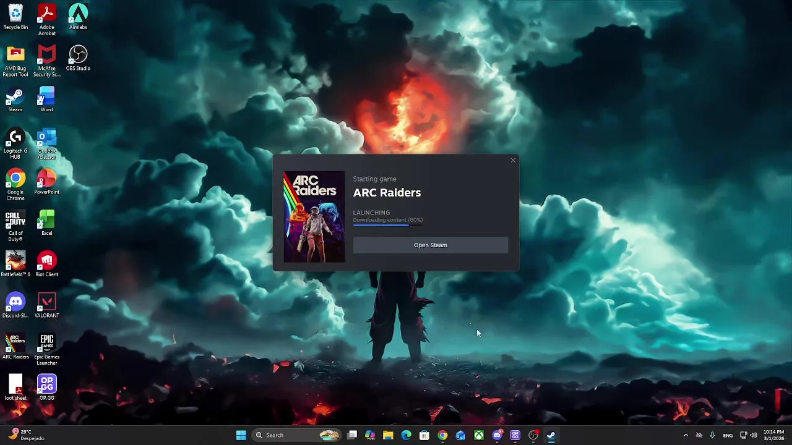Click the network status tray icon

[x=743, y=435]
